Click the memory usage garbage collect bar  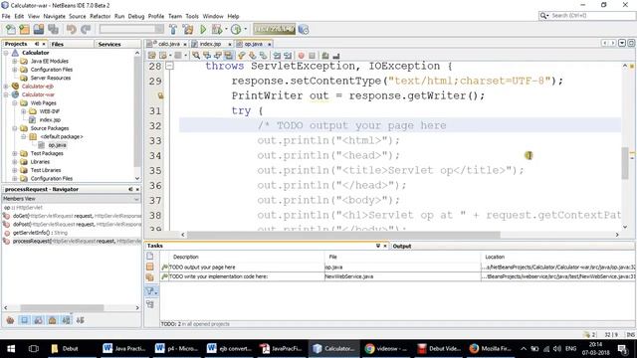coord(275,29)
